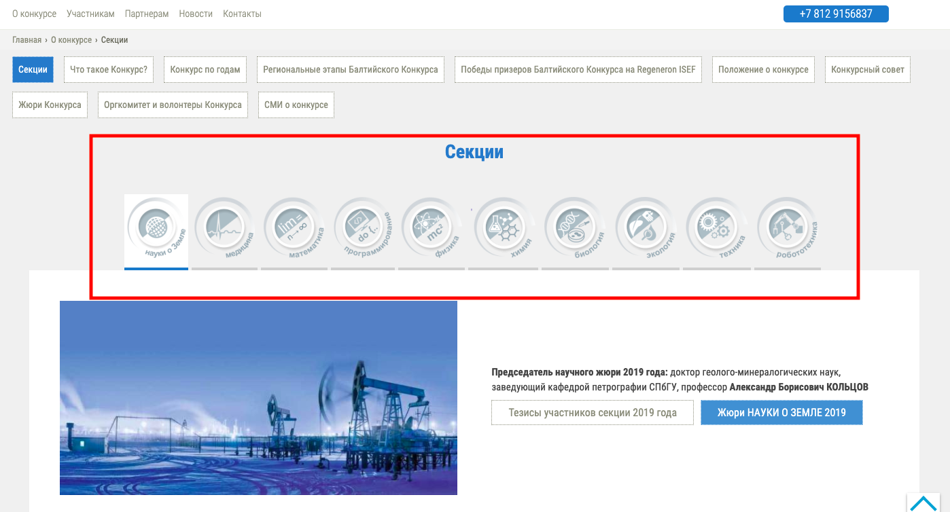Go to 'Главная' in the breadcrumb
The width and height of the screenshot is (950, 512).
tap(27, 40)
